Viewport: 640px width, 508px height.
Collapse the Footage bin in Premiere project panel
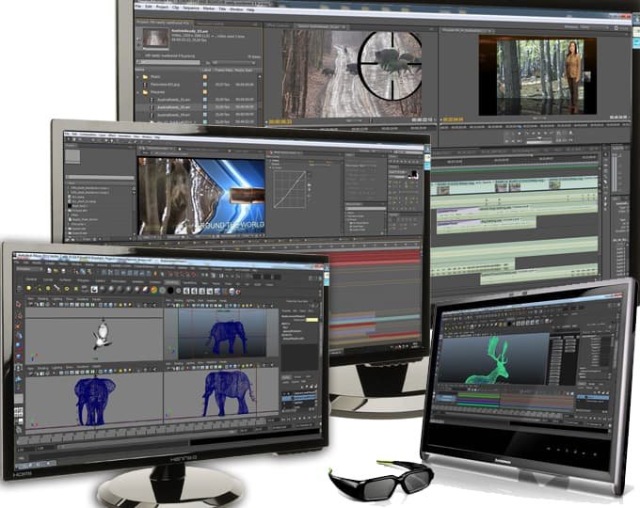[x=138, y=92]
